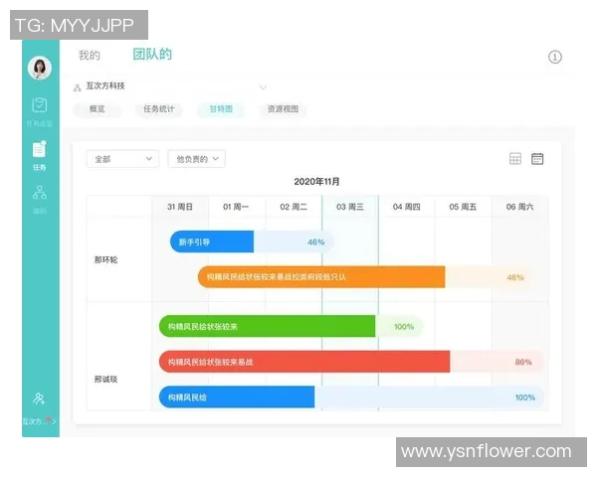The width and height of the screenshot is (597, 477).
Task: Expand the 全部 filter dropdown
Action: coord(122,158)
